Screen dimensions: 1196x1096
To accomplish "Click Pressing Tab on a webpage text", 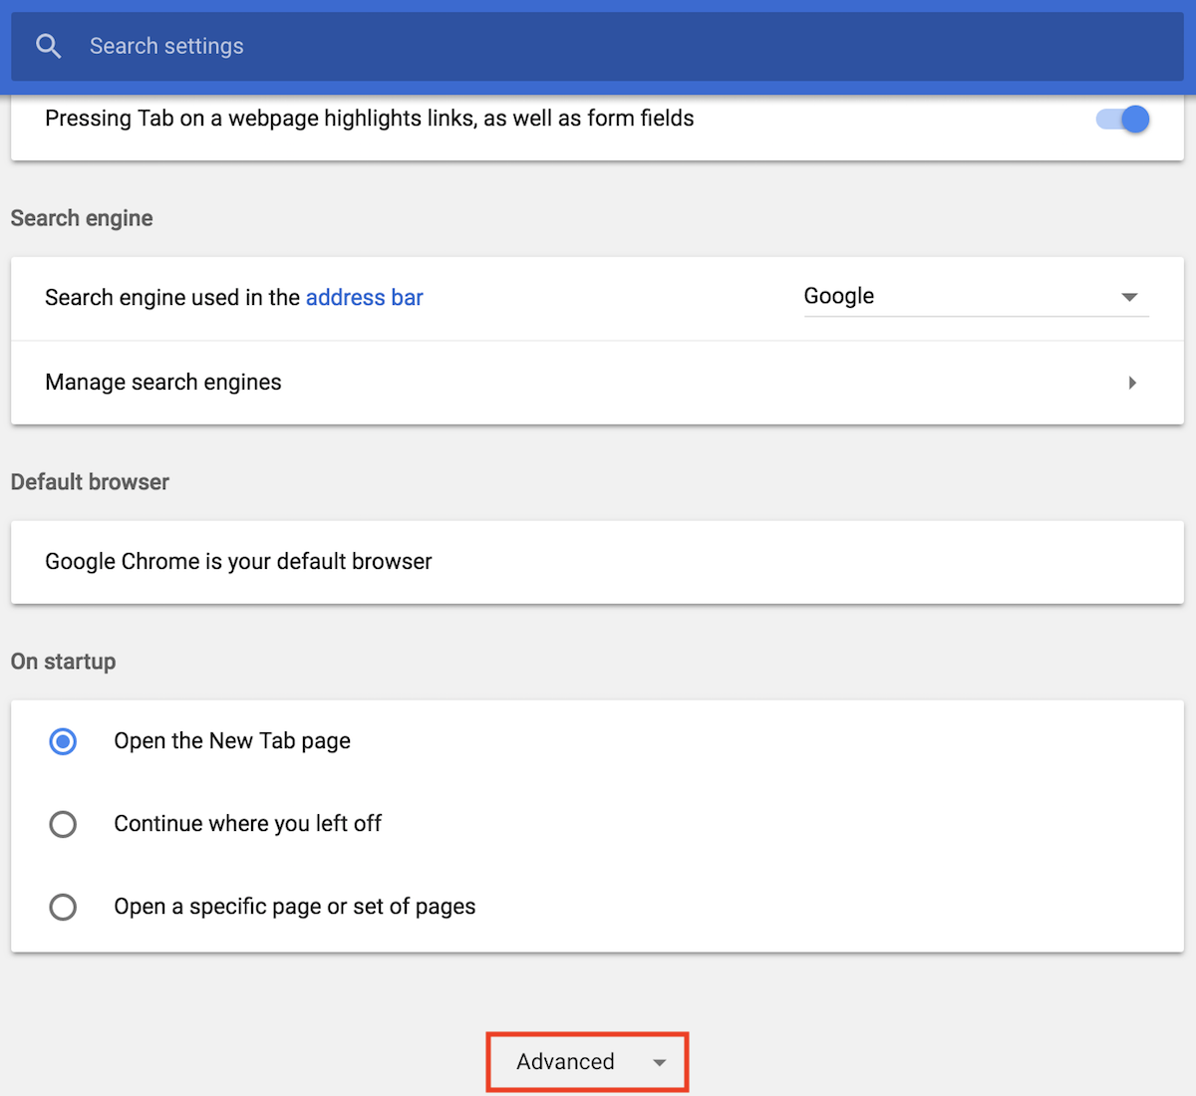I will coord(370,119).
